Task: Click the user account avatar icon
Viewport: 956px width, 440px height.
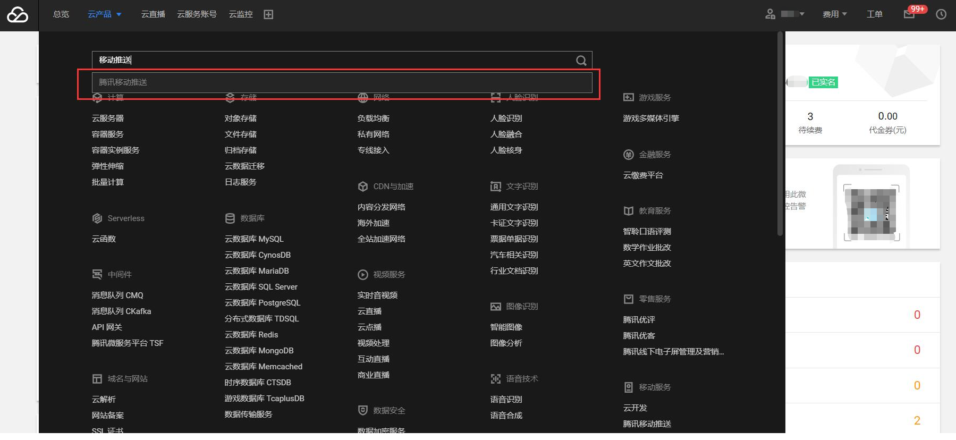Action: pyautogui.click(x=770, y=14)
